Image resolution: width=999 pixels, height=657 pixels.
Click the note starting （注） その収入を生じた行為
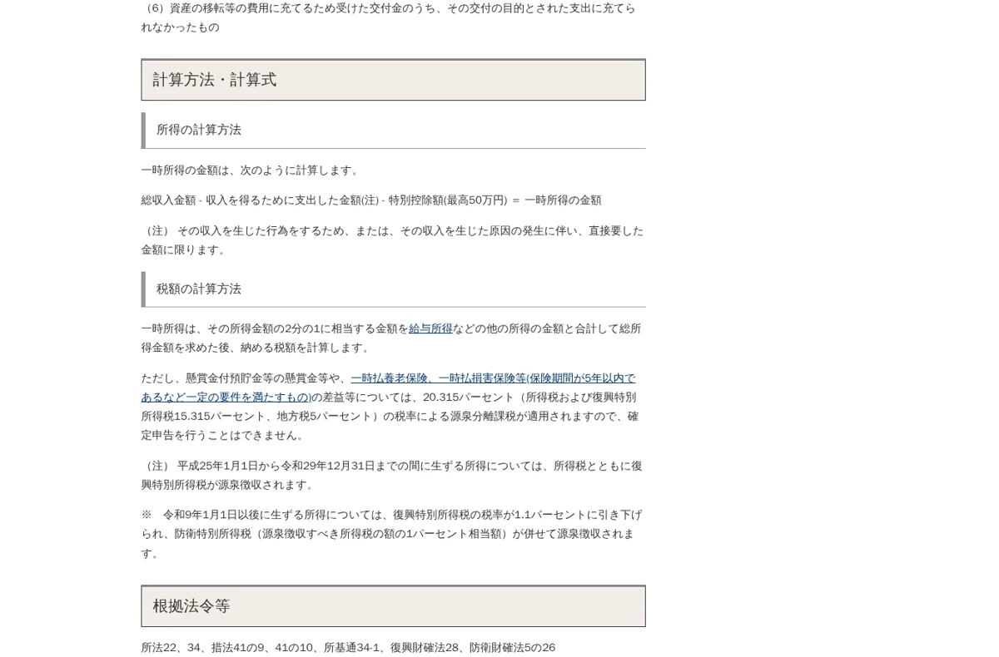click(x=392, y=240)
